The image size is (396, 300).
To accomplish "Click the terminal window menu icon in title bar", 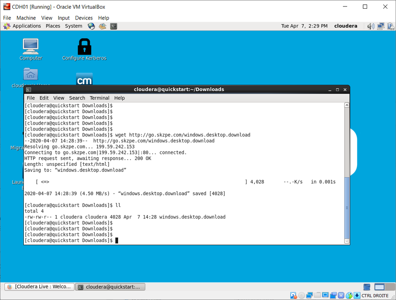I will tap(29, 90).
